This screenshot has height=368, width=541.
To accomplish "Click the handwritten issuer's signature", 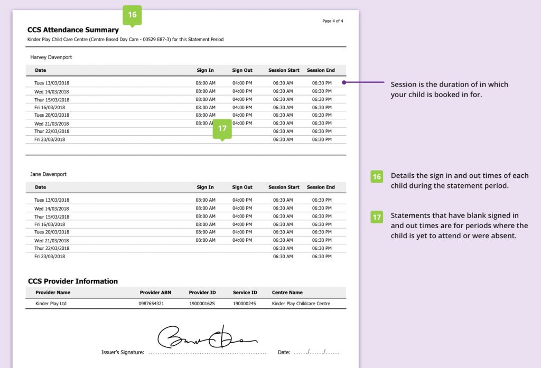I will (x=206, y=336).
